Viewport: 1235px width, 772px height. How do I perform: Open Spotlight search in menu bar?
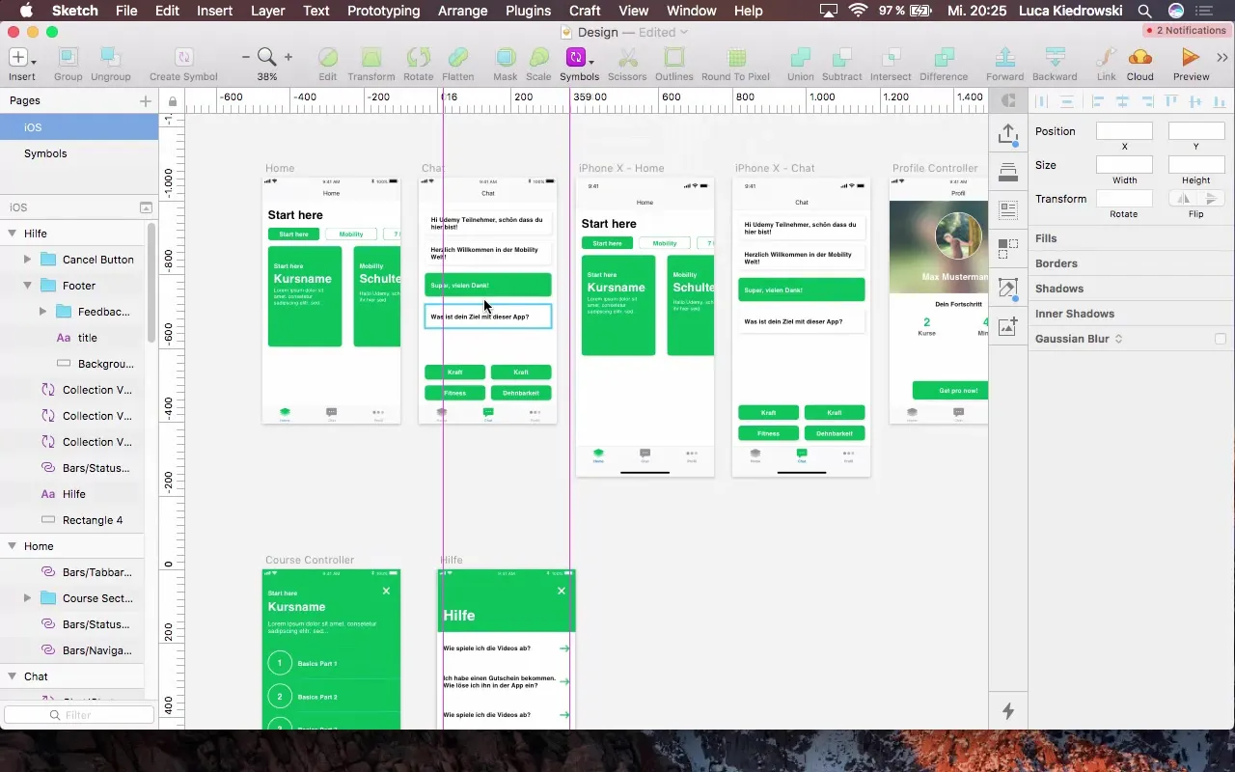click(1144, 11)
